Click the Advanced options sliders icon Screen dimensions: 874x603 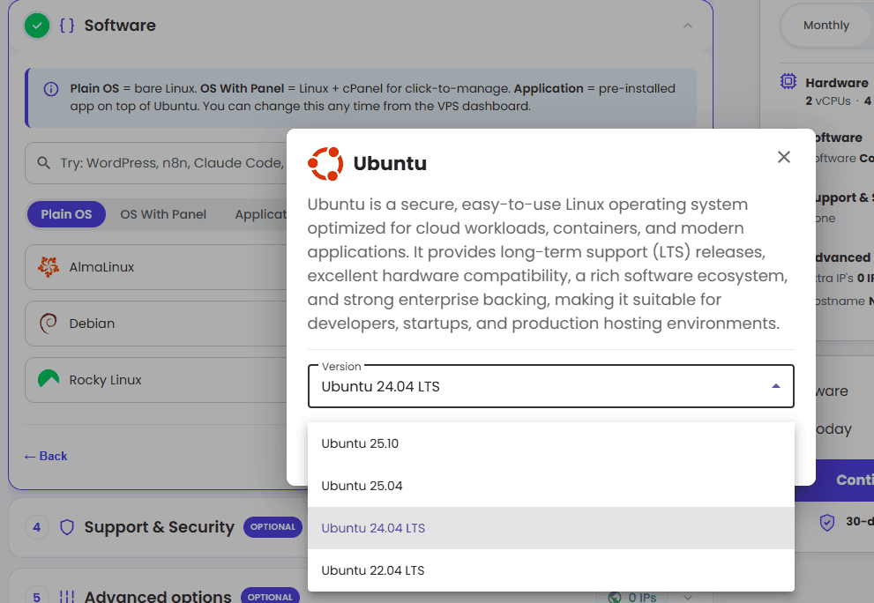click(67, 597)
